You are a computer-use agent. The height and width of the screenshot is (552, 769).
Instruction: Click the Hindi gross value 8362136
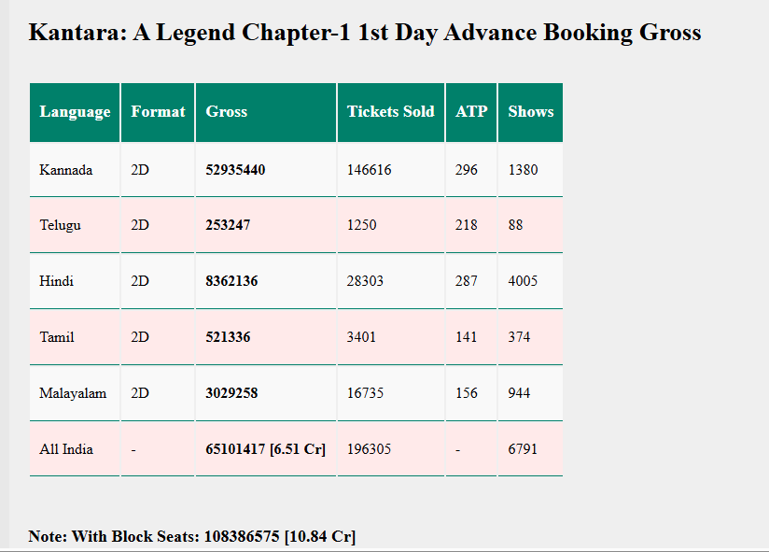[231, 281]
